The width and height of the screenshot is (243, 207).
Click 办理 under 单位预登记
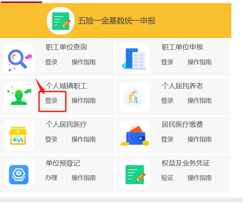coord(51,177)
